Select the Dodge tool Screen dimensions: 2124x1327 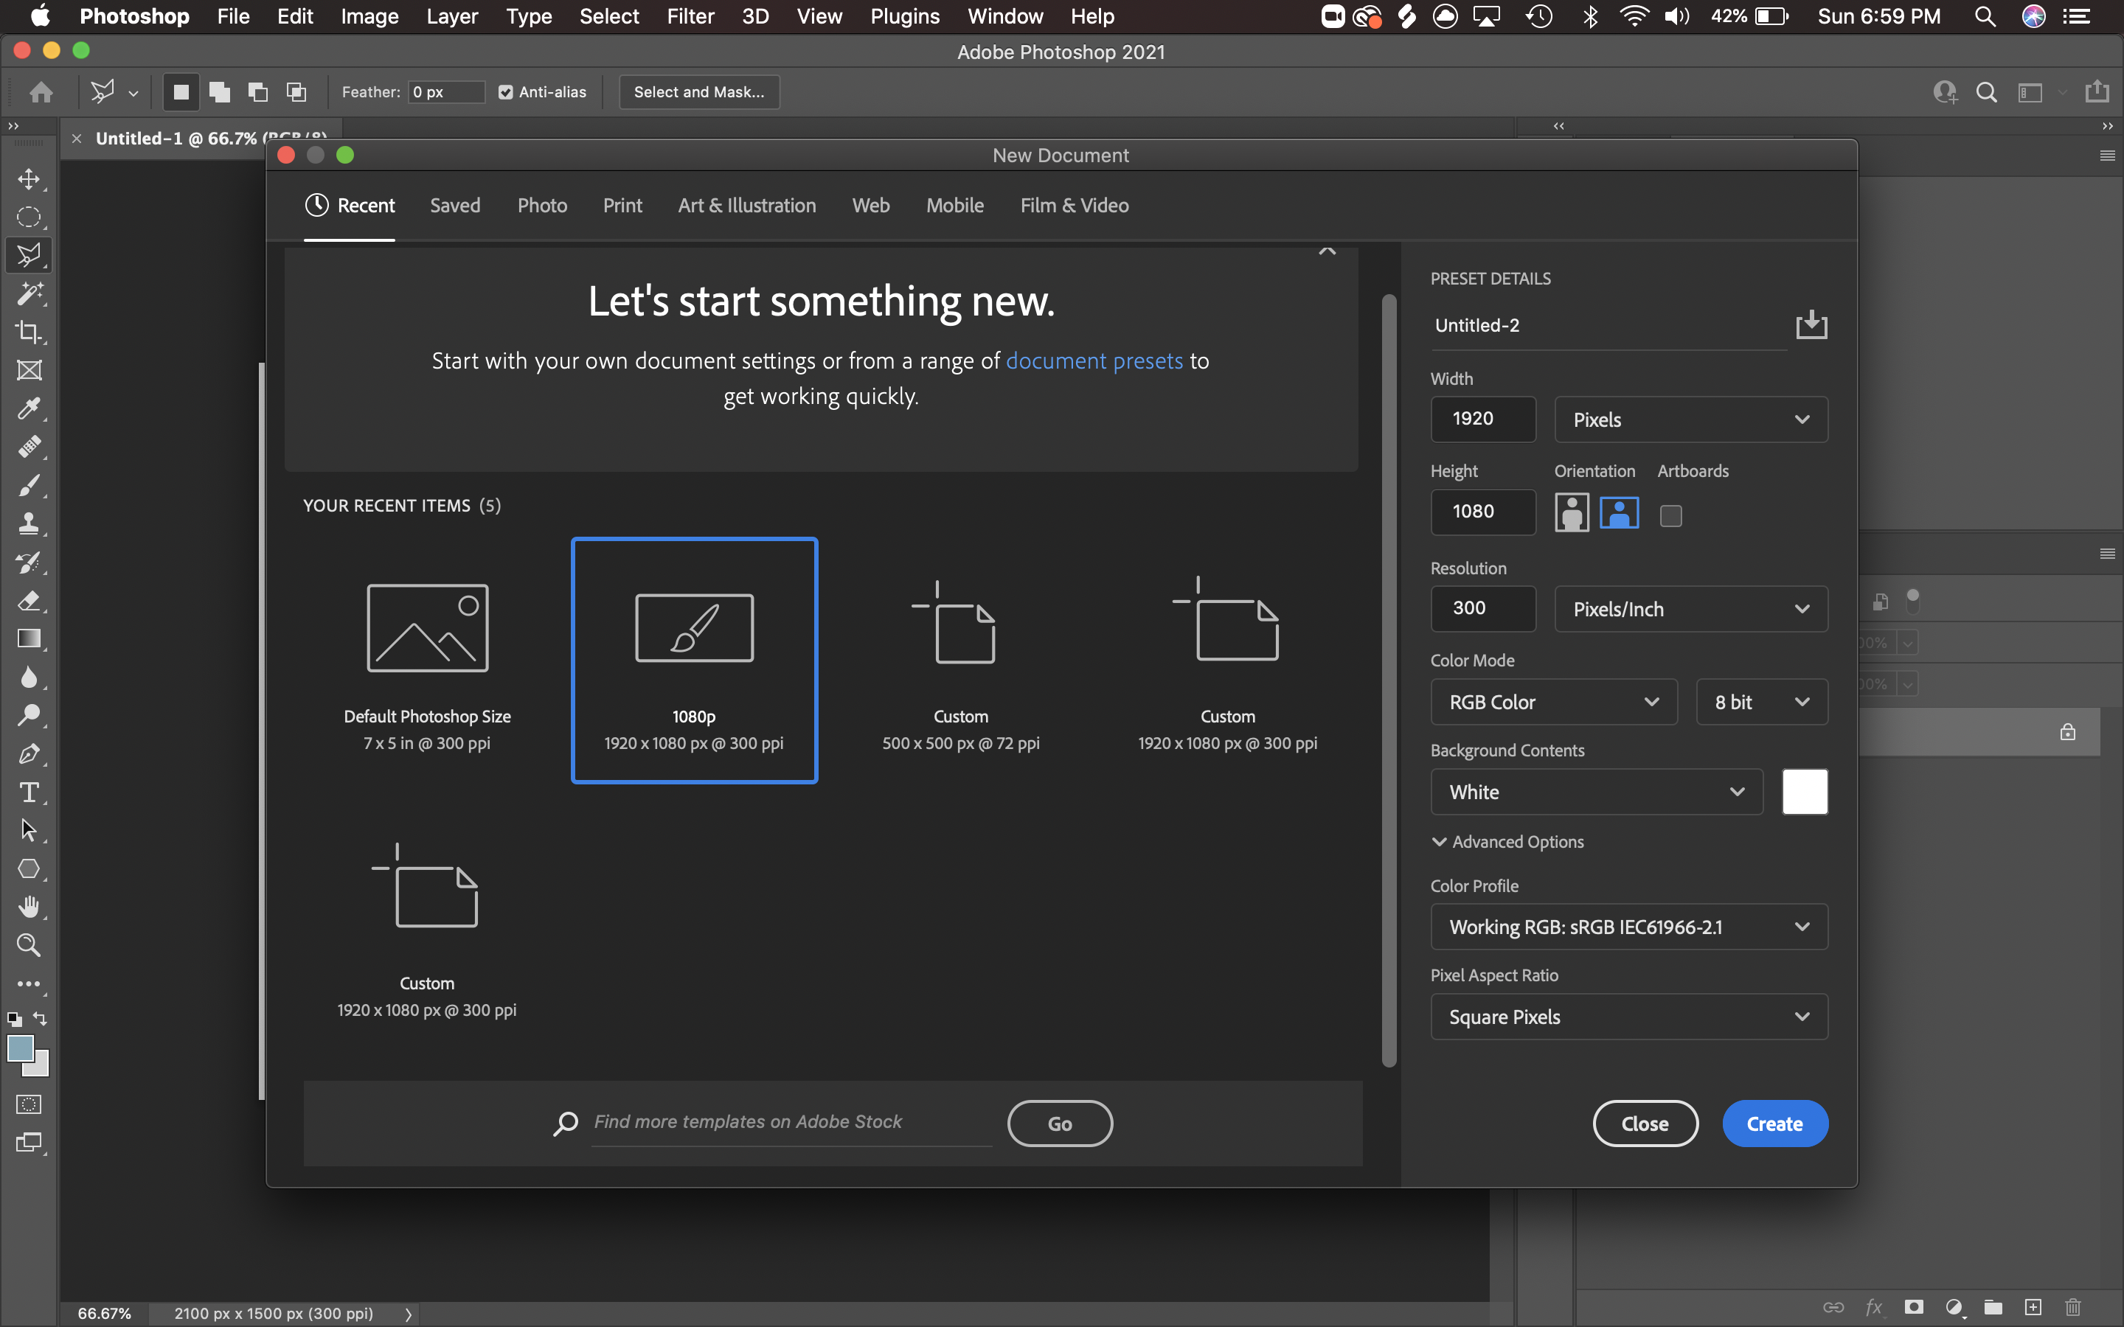coord(29,715)
